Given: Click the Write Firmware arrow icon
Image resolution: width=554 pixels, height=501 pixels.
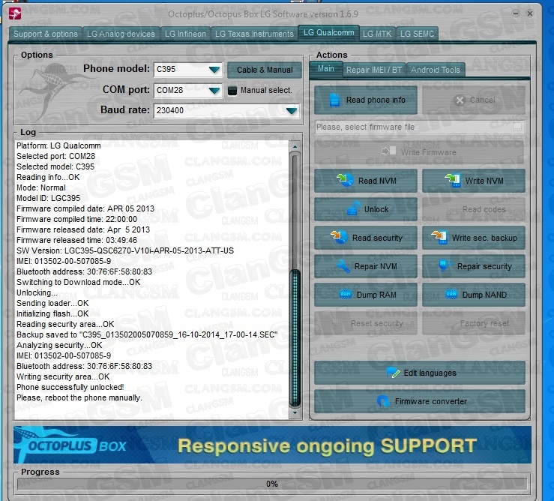Looking at the screenshot, I should tap(388, 151).
